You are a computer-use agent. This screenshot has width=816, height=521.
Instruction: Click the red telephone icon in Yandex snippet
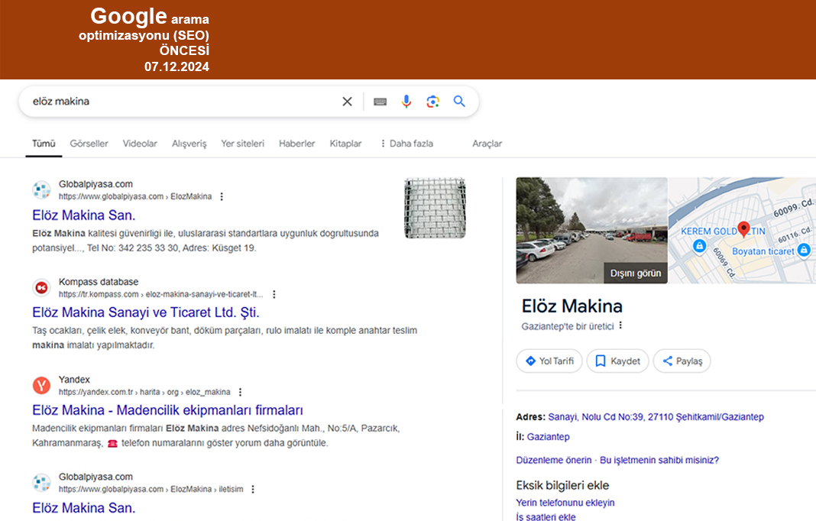(x=112, y=443)
